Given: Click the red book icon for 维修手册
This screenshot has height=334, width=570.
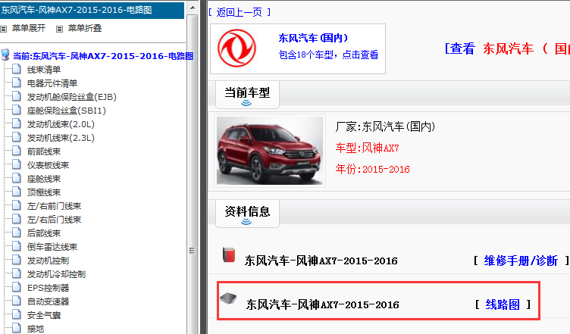Looking at the screenshot, I should click(x=229, y=254).
